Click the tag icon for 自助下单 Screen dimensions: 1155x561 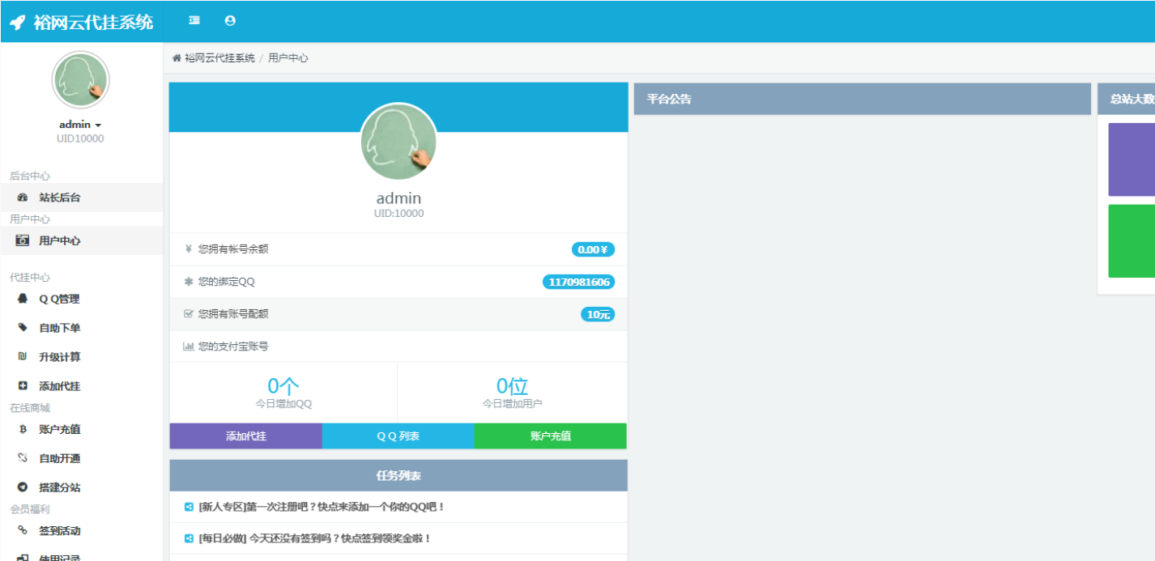click(23, 328)
